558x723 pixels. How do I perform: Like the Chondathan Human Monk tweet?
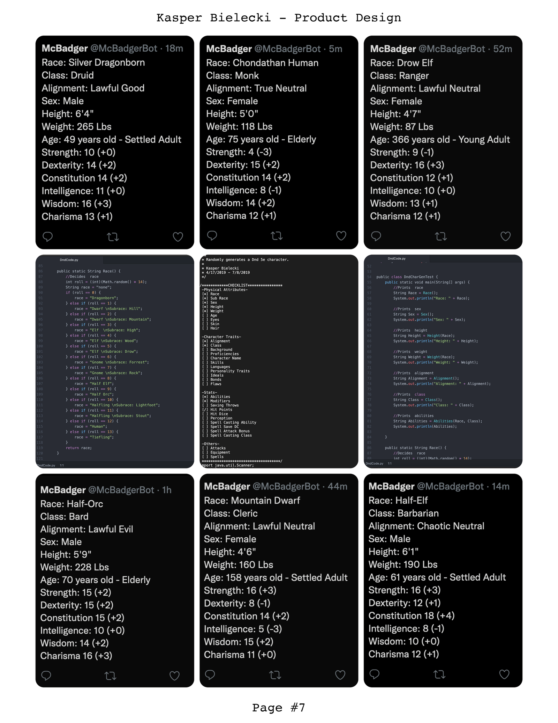341,236
